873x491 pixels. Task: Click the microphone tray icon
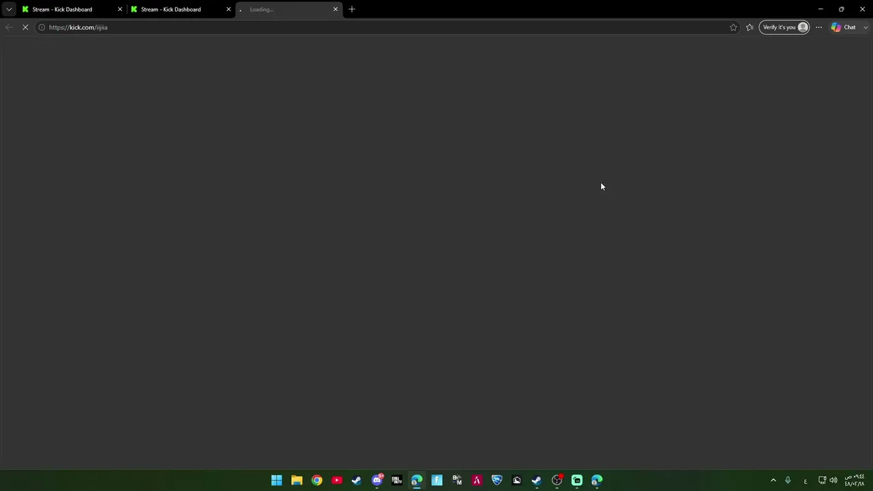(788, 480)
